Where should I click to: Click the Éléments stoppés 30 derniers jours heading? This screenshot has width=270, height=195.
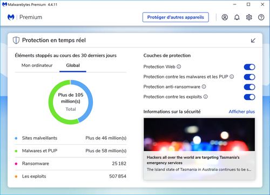click(x=65, y=56)
